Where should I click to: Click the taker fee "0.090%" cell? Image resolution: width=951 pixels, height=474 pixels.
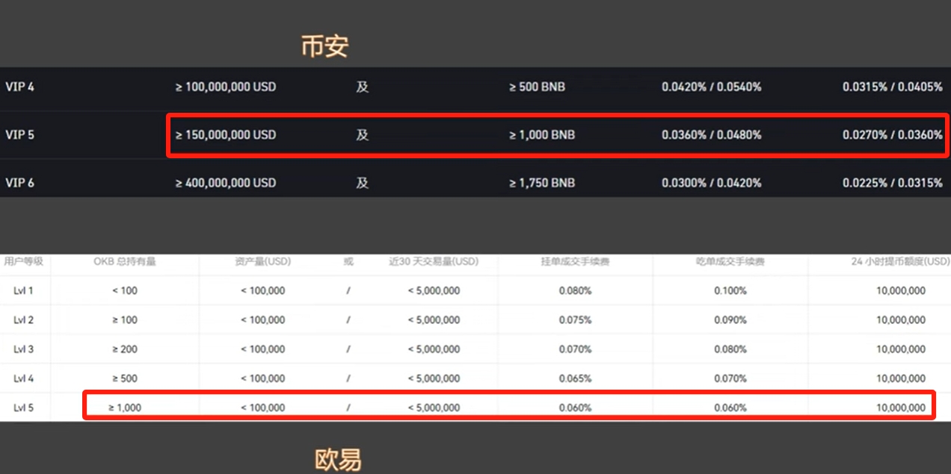click(x=730, y=319)
